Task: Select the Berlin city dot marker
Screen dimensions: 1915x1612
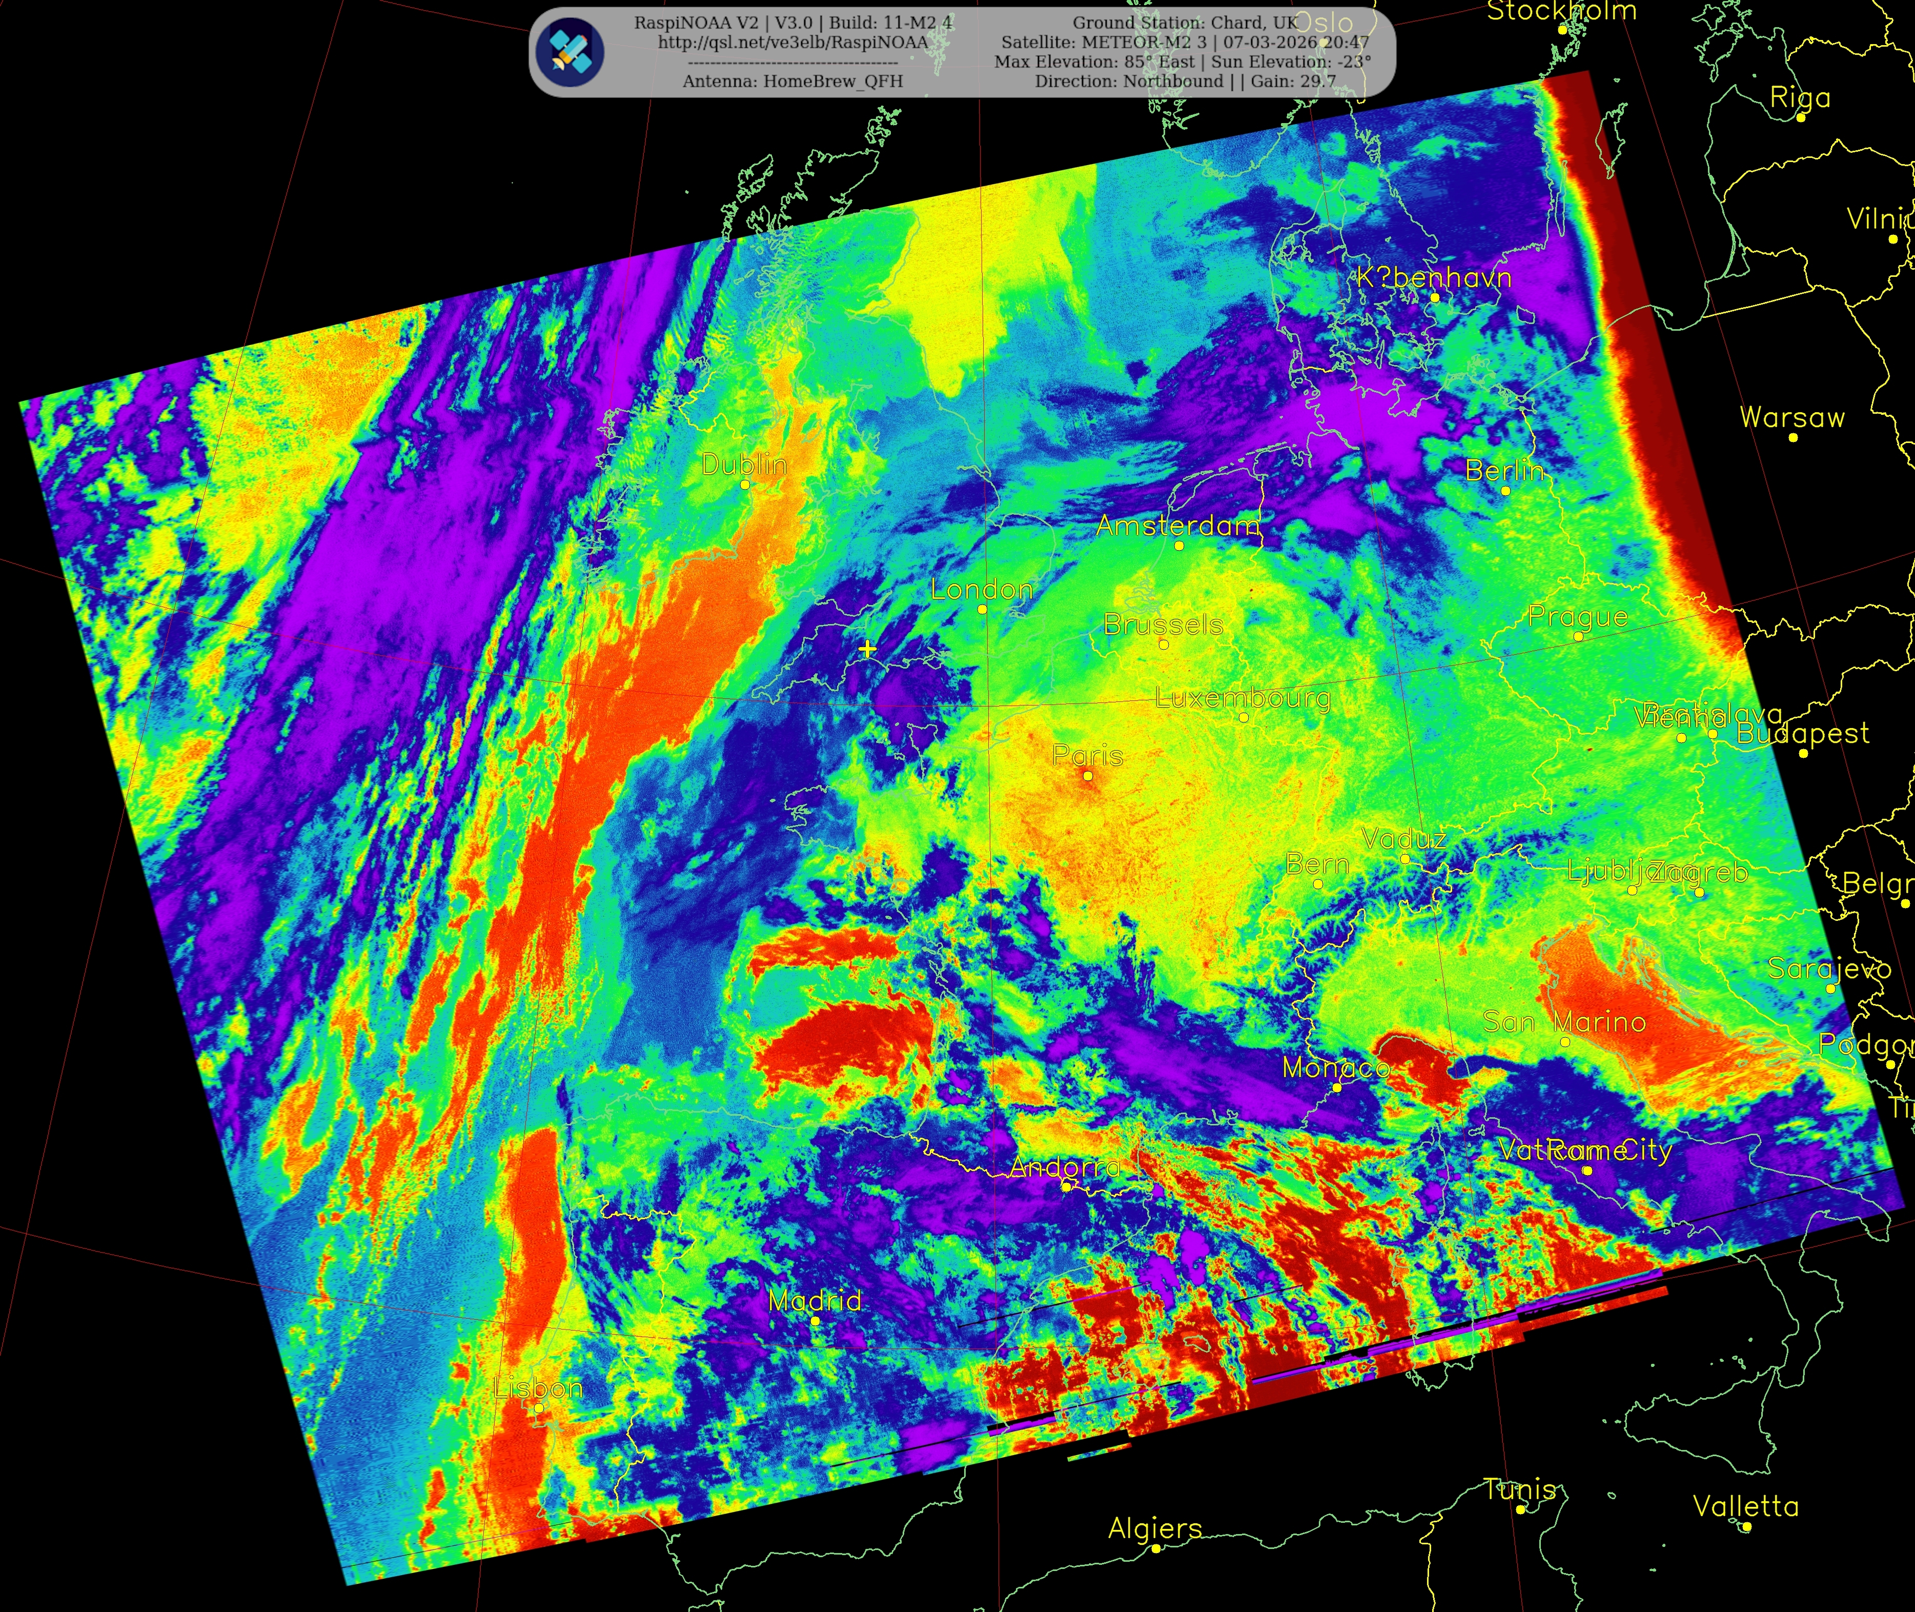Action: click(1505, 491)
